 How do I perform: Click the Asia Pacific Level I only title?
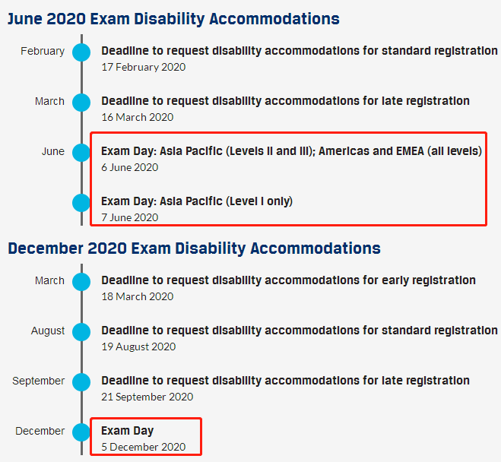[197, 201]
